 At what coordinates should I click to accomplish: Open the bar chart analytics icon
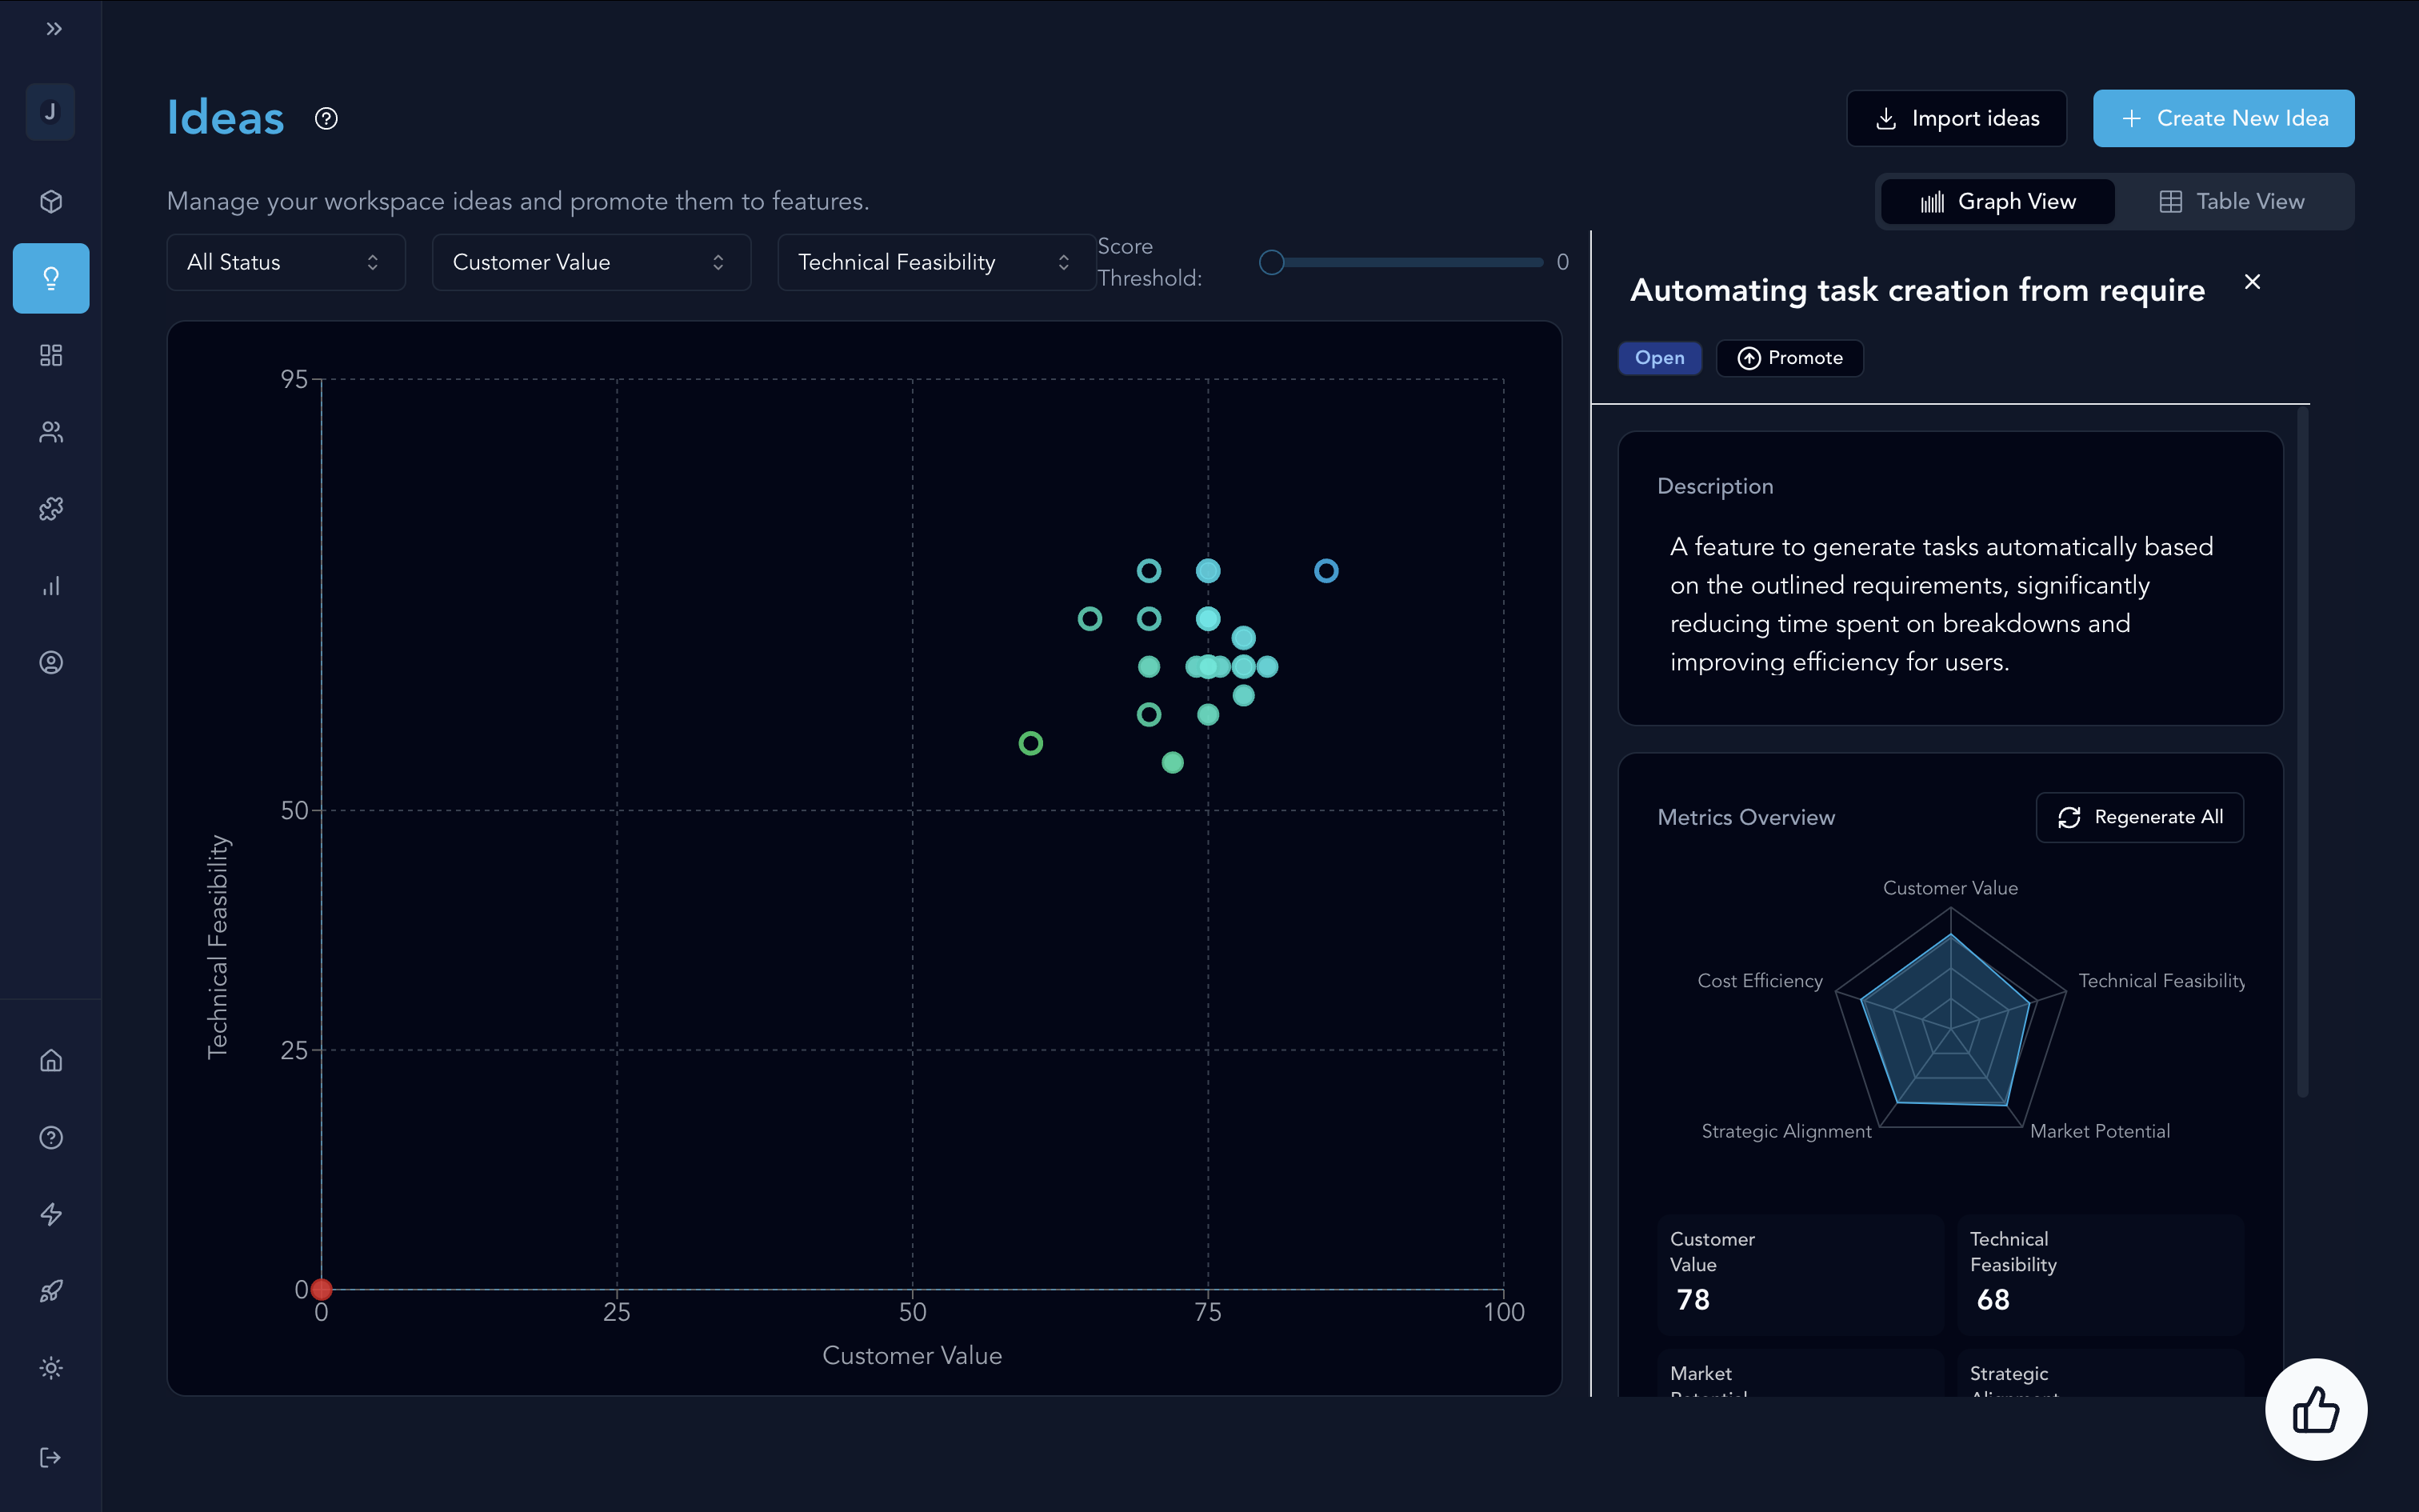[51, 586]
